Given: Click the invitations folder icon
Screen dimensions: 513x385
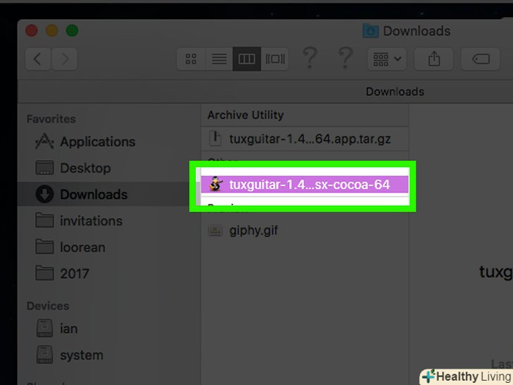Looking at the screenshot, I should tap(44, 220).
